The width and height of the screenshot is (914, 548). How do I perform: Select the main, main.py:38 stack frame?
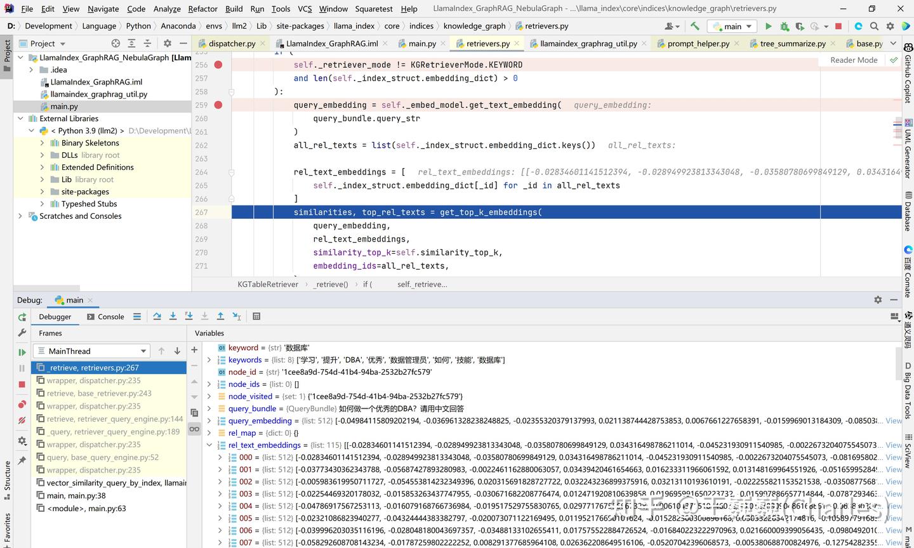76,495
